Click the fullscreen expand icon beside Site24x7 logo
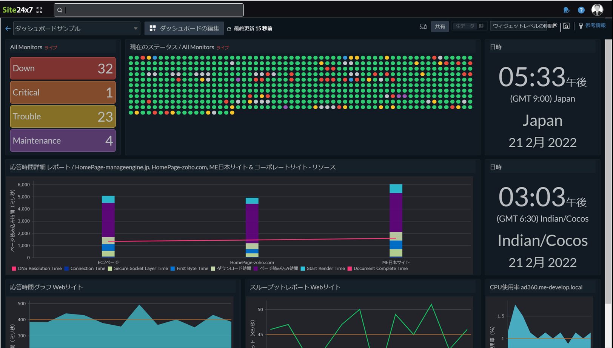Screen dimensions: 613x348 click(x=39, y=10)
